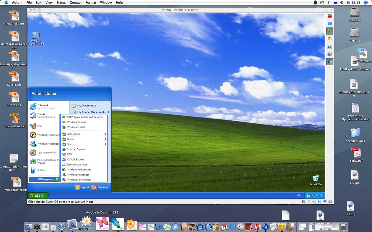Open the Status menu in Adium
This screenshot has height=232, width=372.
(61, 2)
